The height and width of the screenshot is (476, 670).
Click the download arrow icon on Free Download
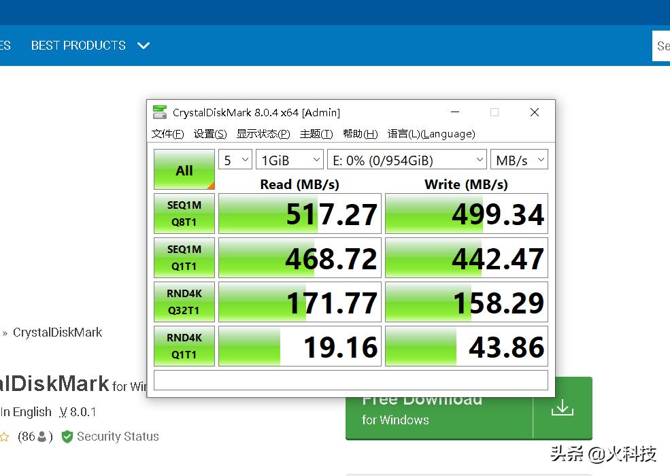[x=562, y=408]
